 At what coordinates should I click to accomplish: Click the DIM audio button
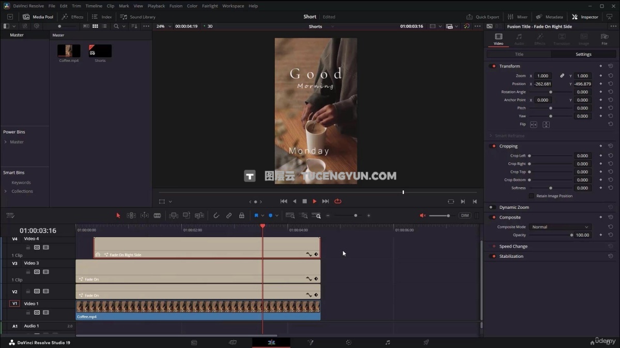(x=465, y=216)
